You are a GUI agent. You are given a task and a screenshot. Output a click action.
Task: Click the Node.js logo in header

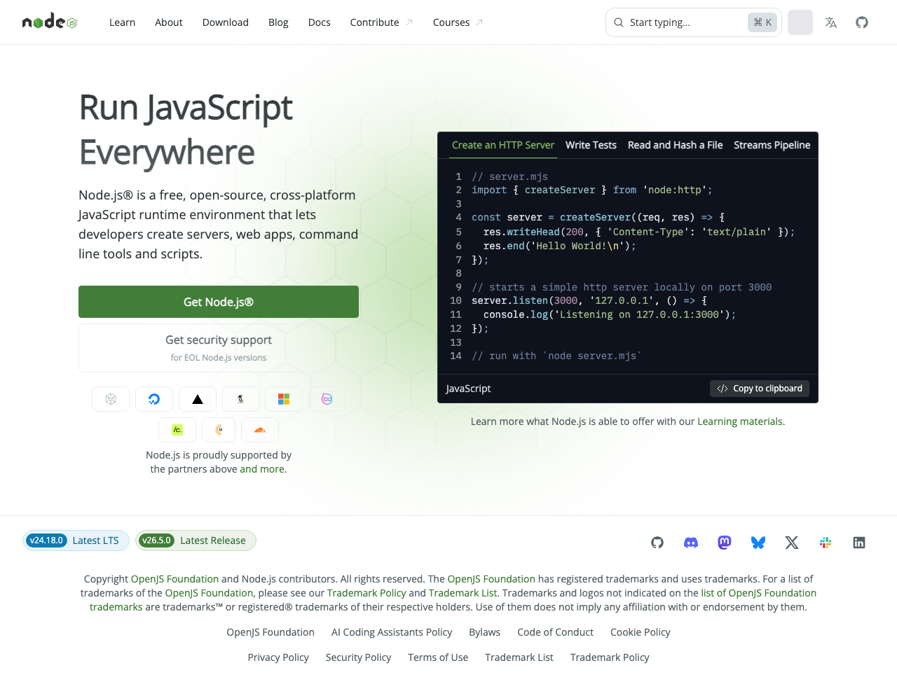click(50, 22)
